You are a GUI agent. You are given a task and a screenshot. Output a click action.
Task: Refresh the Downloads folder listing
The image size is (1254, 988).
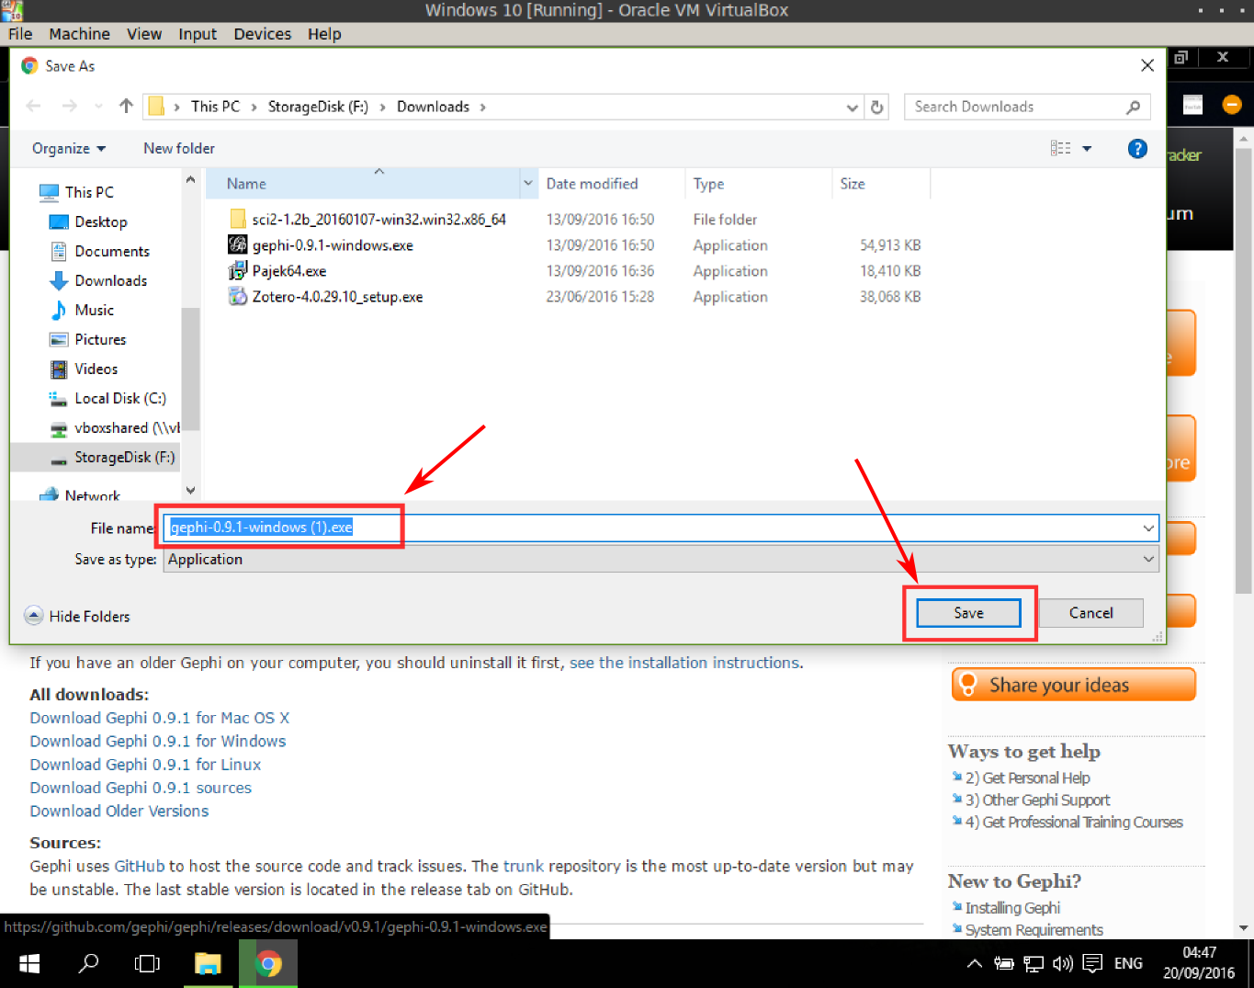click(x=877, y=107)
